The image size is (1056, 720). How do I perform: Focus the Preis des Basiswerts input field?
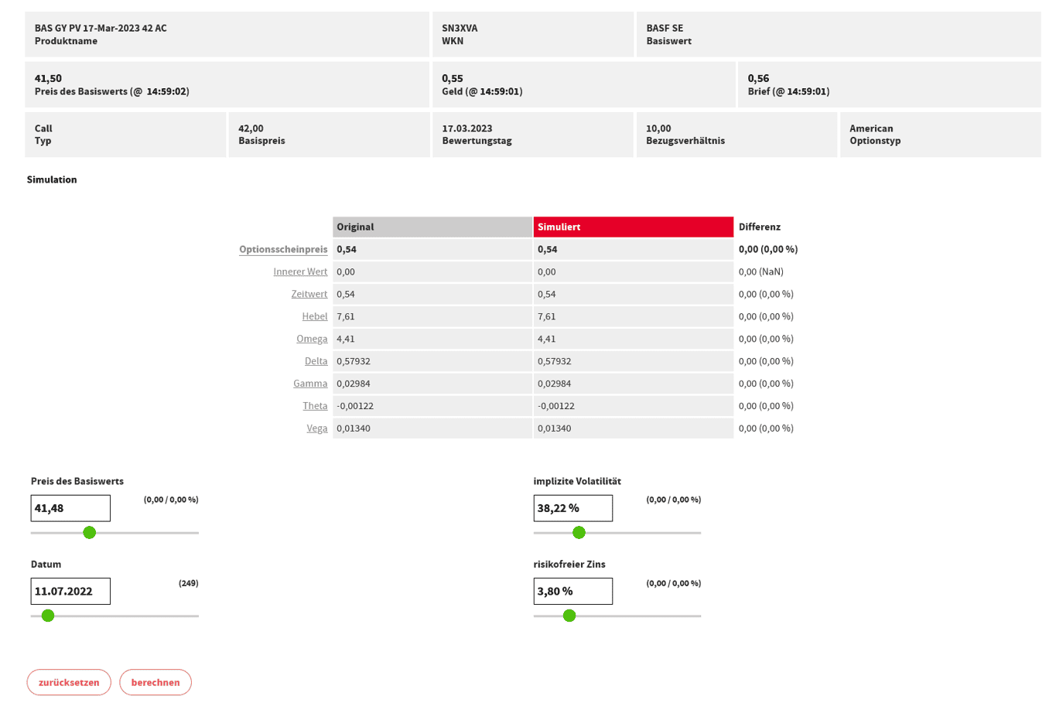(70, 508)
